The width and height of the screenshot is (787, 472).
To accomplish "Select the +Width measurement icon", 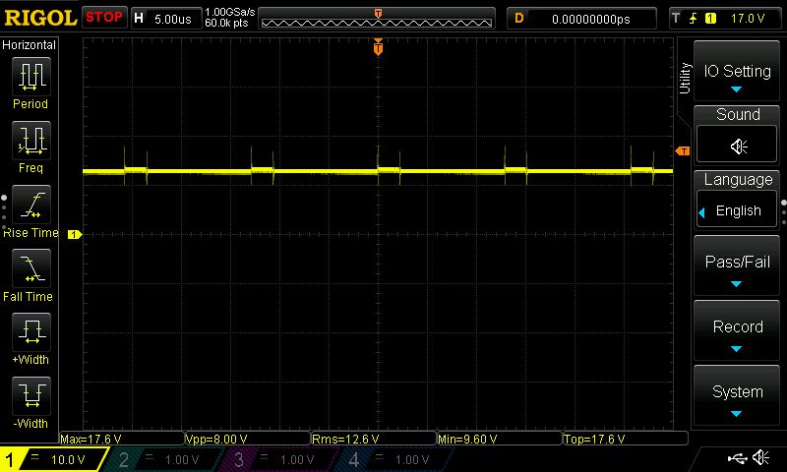I will [31, 332].
